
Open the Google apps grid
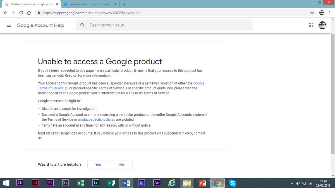(x=310, y=25)
